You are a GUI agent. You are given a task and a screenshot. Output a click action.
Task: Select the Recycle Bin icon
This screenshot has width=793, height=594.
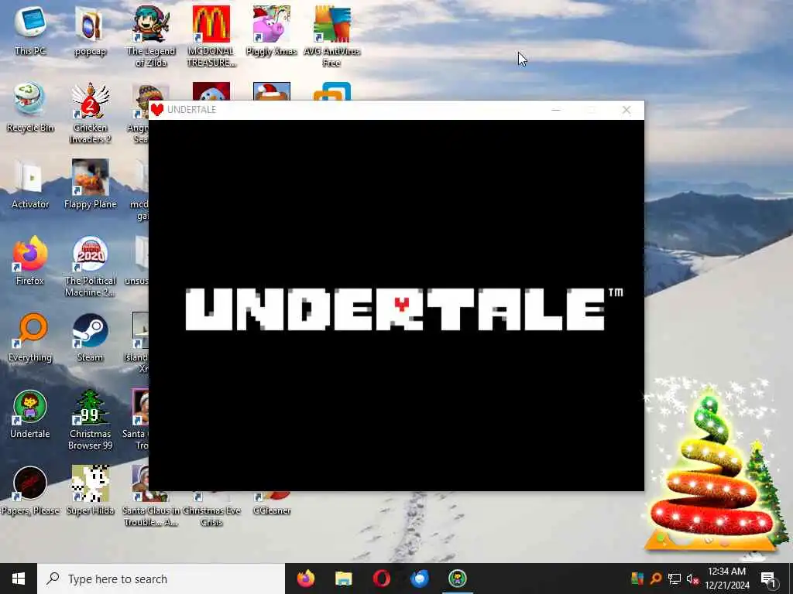click(x=30, y=107)
